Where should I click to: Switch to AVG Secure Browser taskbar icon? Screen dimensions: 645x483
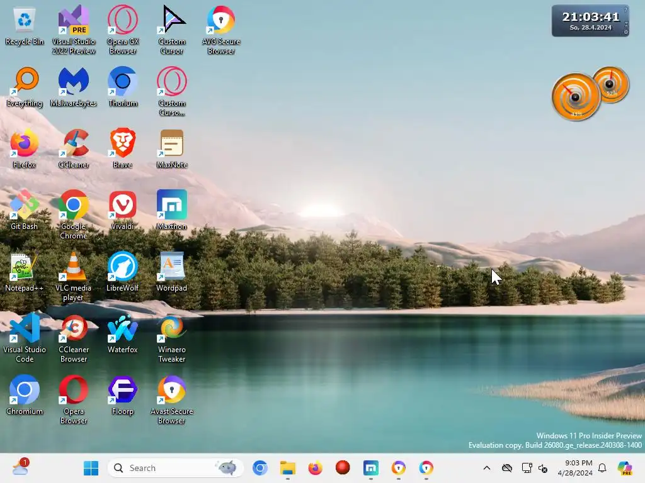coord(426,468)
